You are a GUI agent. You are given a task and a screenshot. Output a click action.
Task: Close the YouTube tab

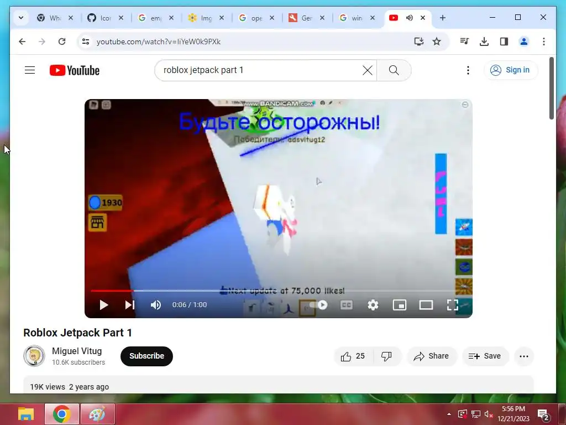pyautogui.click(x=423, y=18)
